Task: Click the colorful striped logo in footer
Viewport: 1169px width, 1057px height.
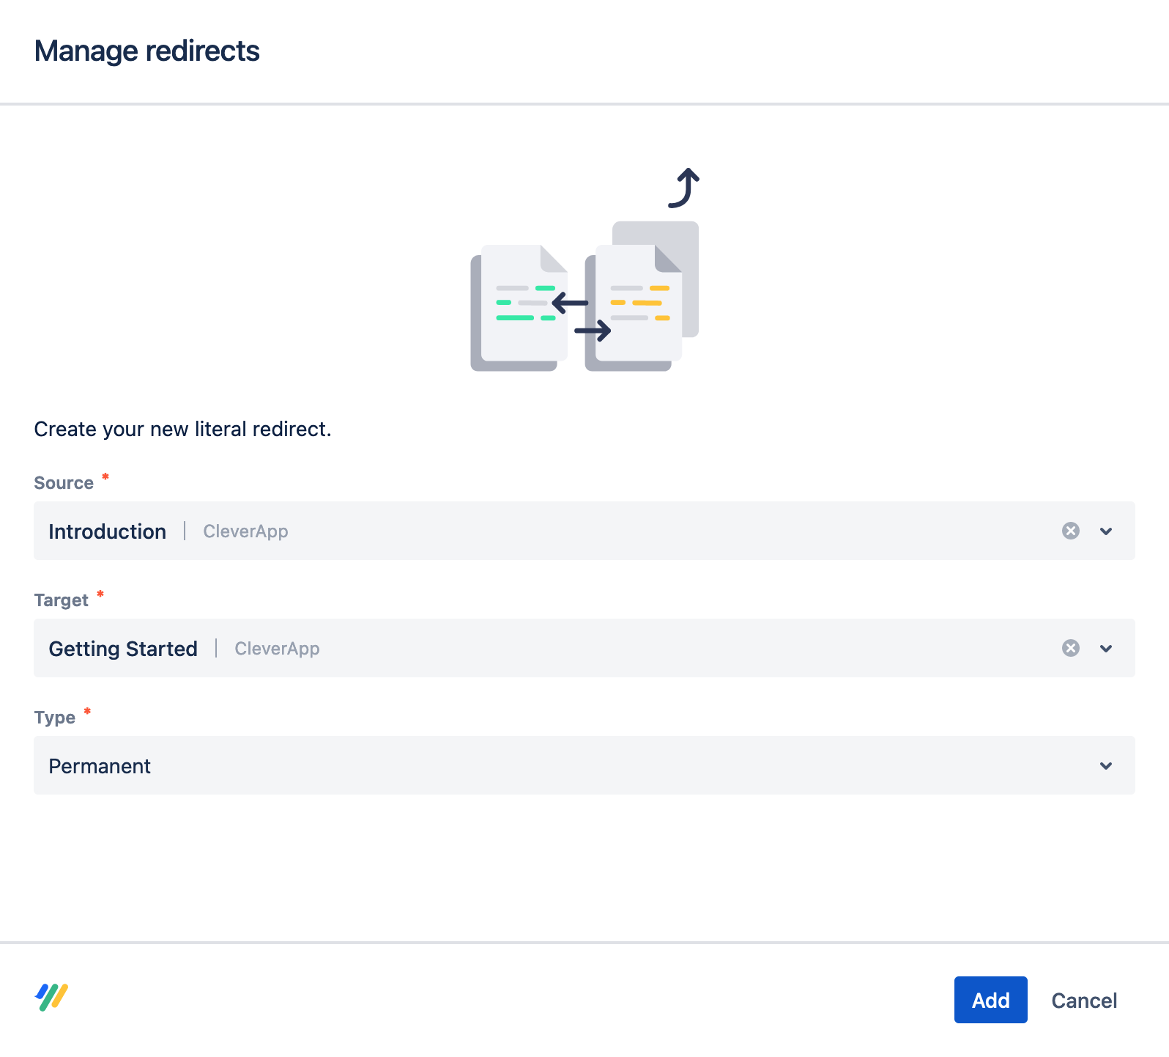Action: [x=51, y=998]
